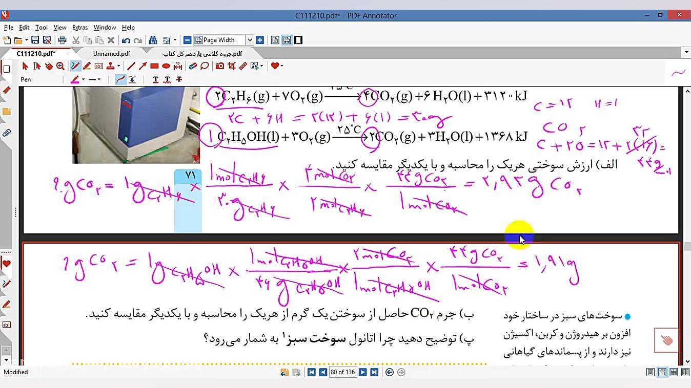Switch to the Unnamed.pdf tab
The height and width of the screenshot is (388, 691).
(111, 53)
